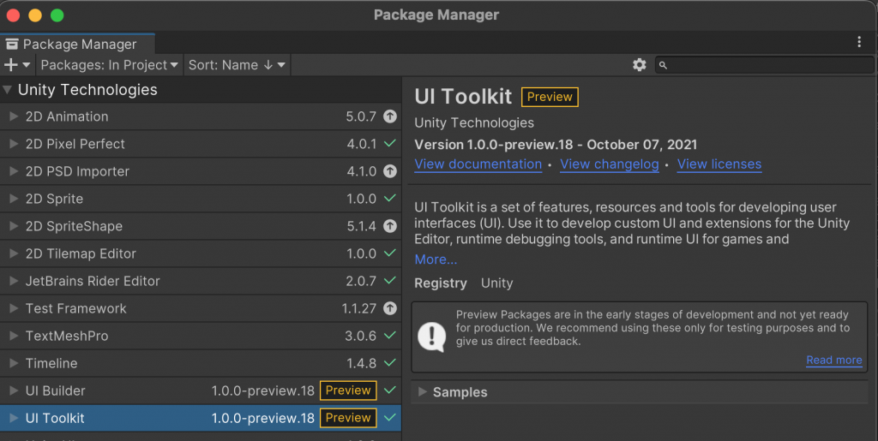Click the search magnifier icon
This screenshot has width=878, height=441.
[x=663, y=65]
